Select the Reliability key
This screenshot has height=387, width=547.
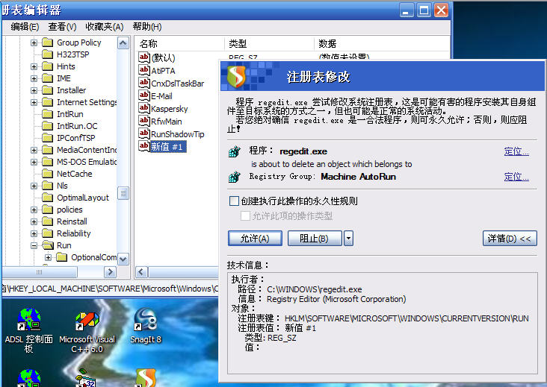(74, 233)
